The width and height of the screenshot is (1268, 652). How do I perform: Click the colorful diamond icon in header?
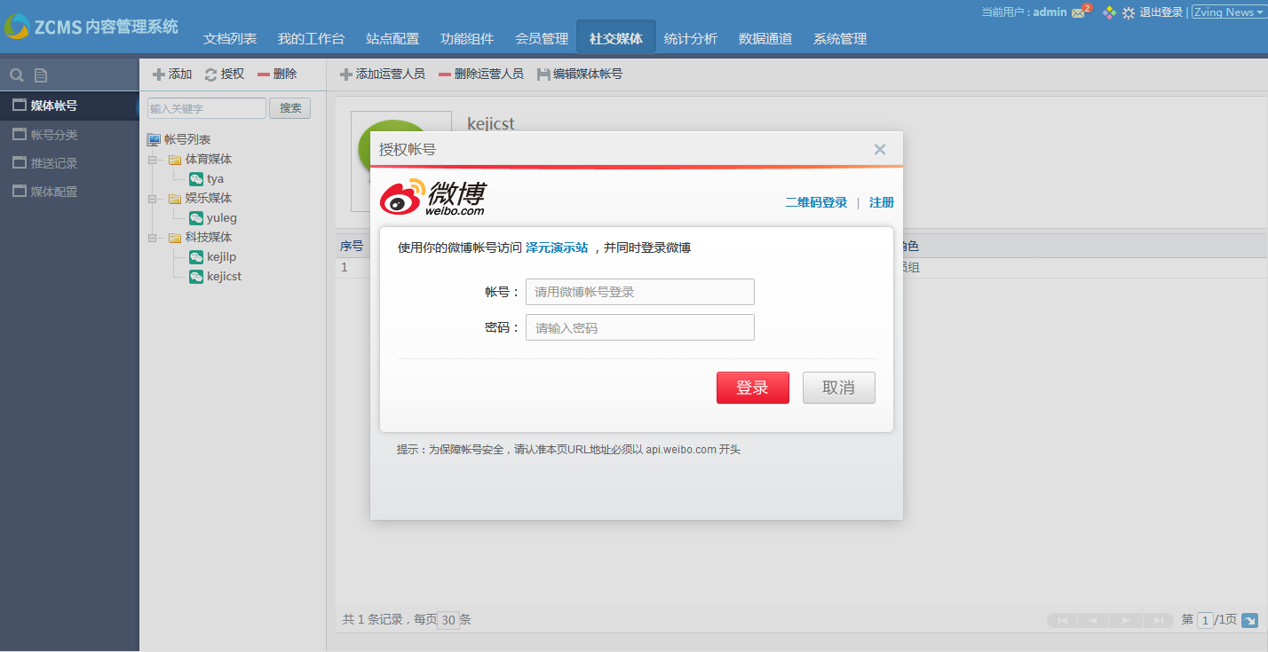[1109, 13]
